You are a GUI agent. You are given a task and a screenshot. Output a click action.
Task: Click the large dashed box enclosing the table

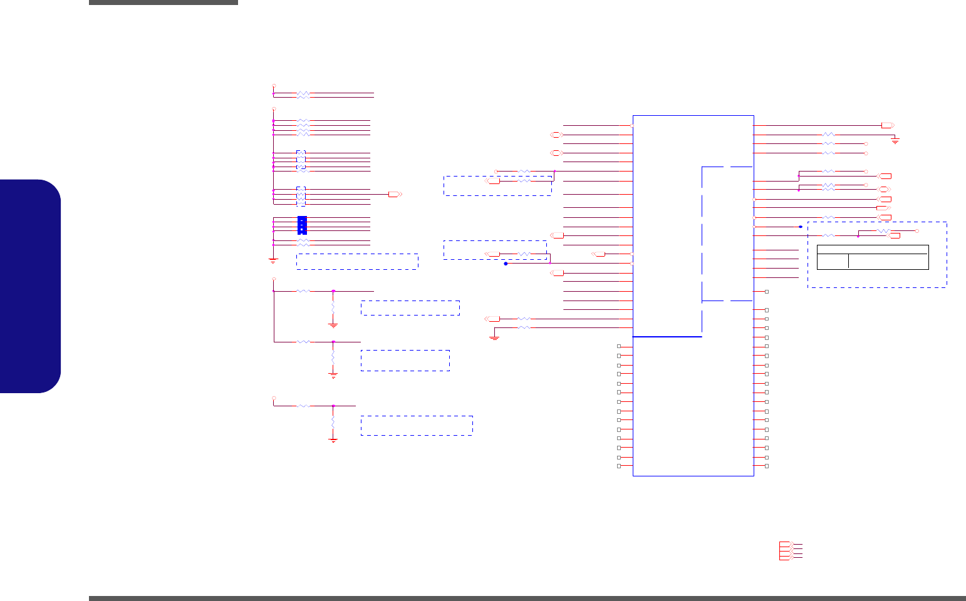tap(877, 255)
